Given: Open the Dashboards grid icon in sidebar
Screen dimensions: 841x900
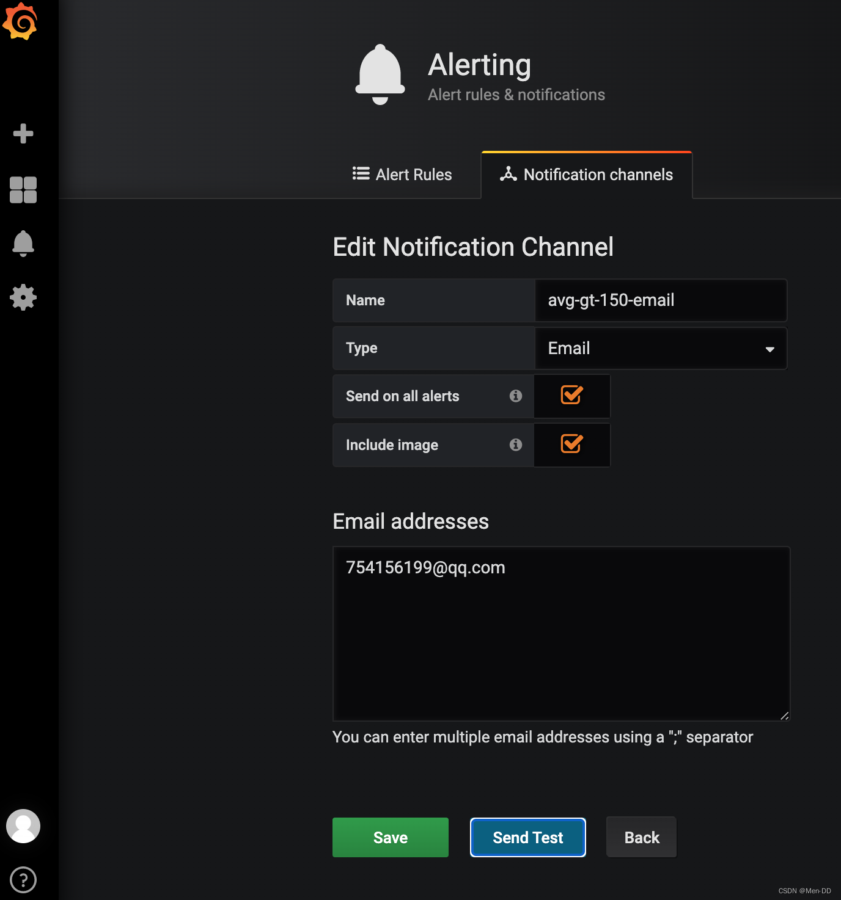Looking at the screenshot, I should (23, 190).
